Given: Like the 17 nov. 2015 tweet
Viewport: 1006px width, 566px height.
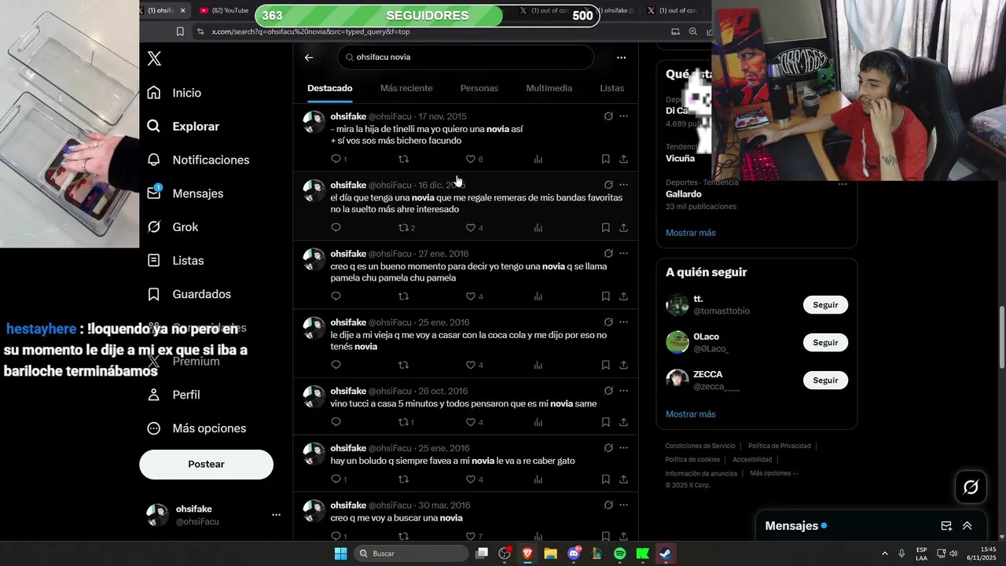Looking at the screenshot, I should 471,159.
